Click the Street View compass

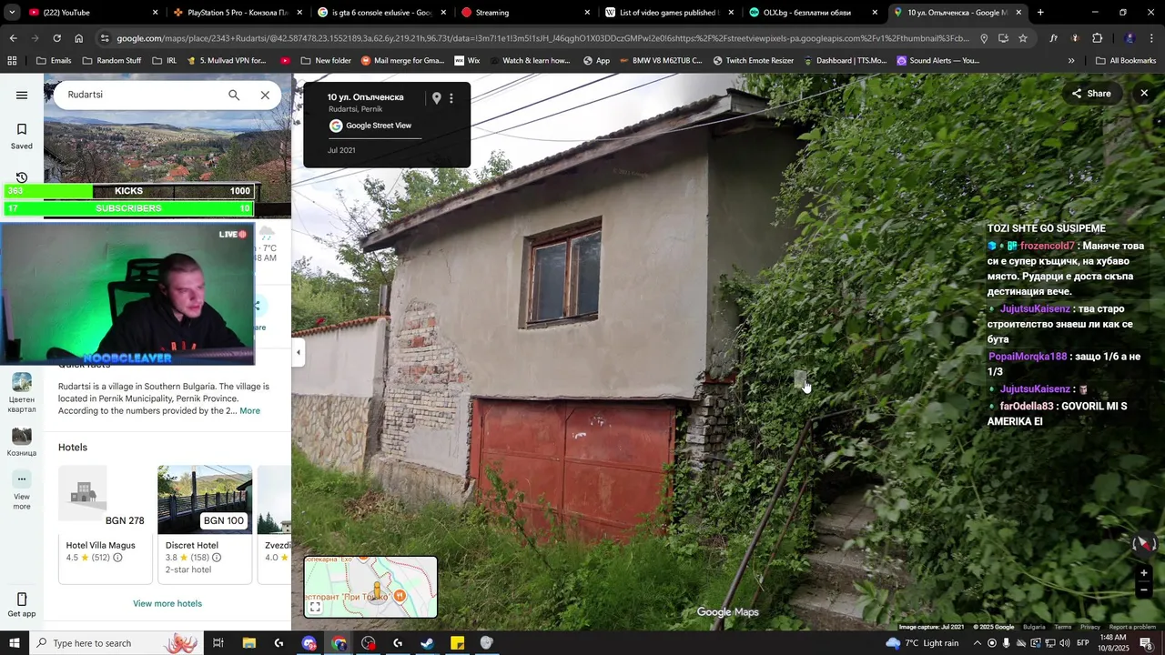tap(1143, 544)
